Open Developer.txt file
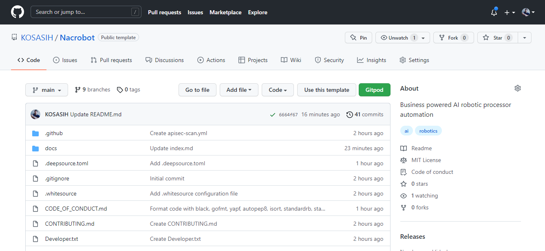 click(x=62, y=239)
